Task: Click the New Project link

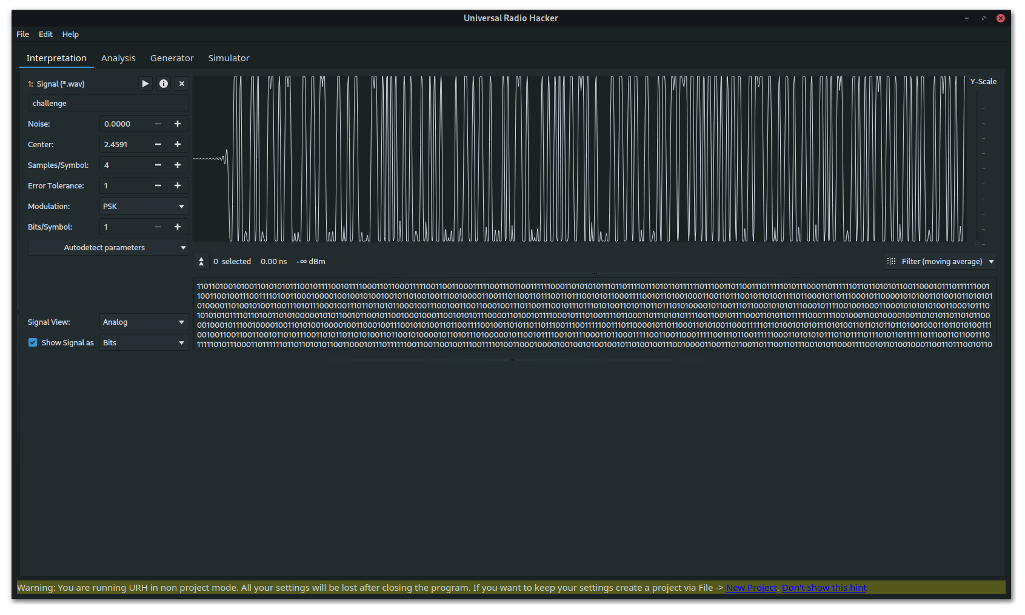Action: 751,588
